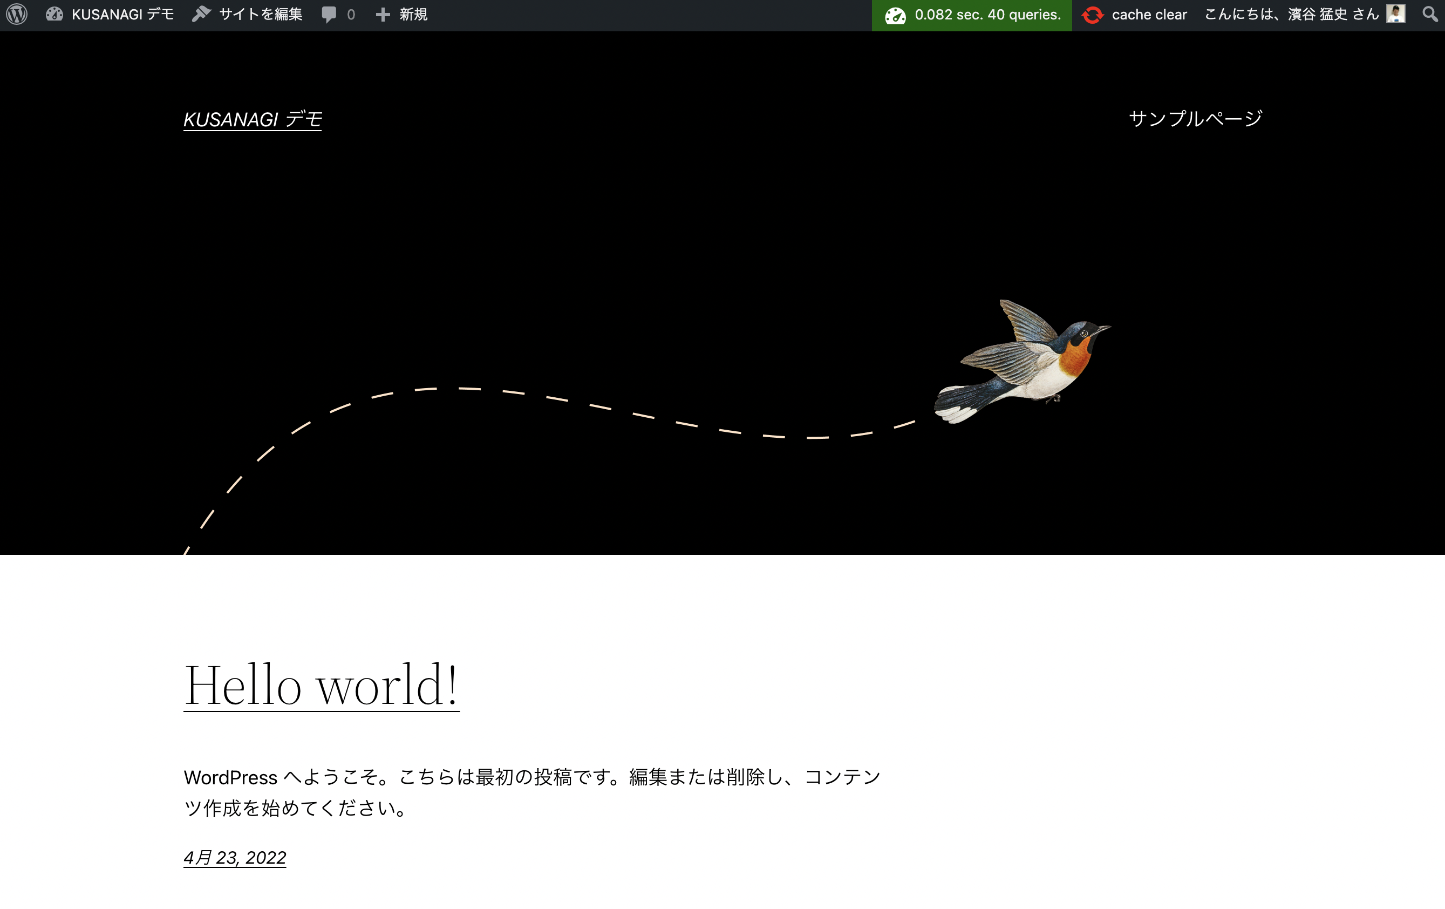Click the 4月 23, 2022 date link
1445x909 pixels.
pos(235,858)
